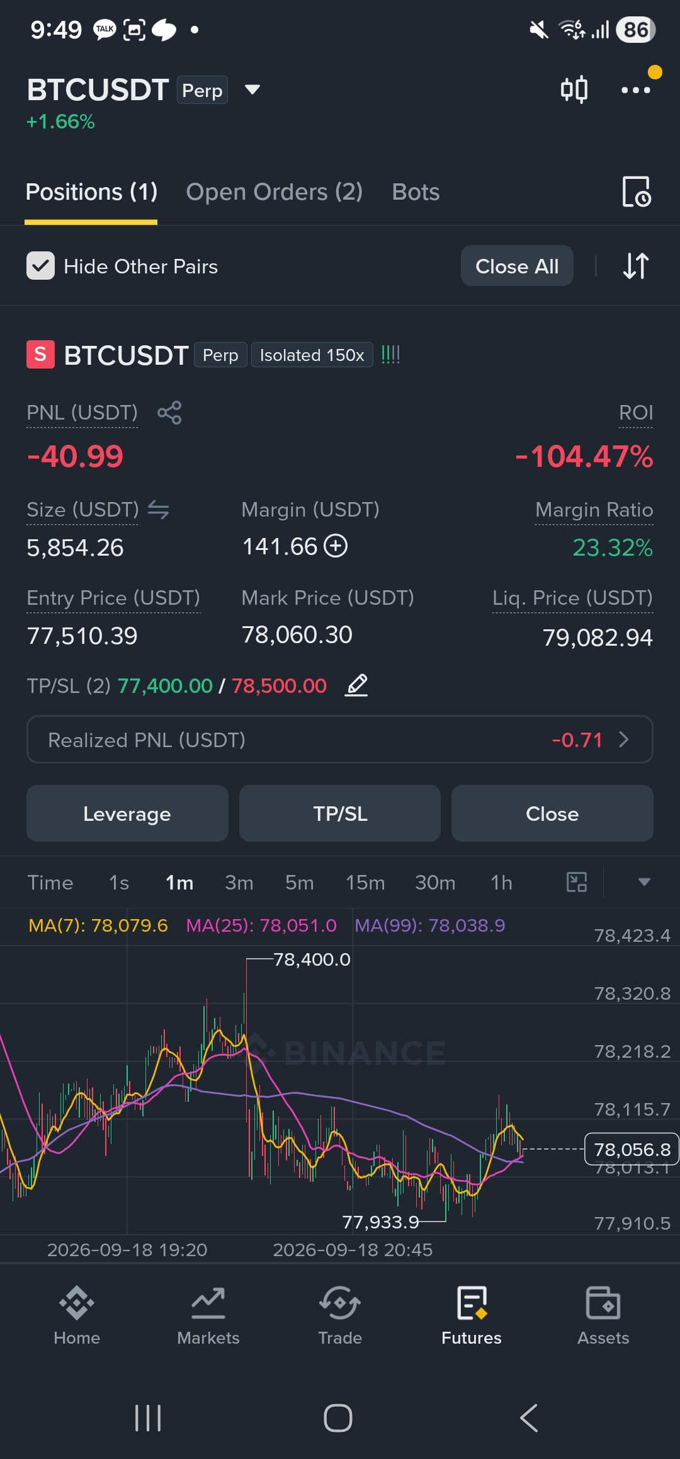Tap the share PNL icon
The height and width of the screenshot is (1459, 680).
(169, 413)
